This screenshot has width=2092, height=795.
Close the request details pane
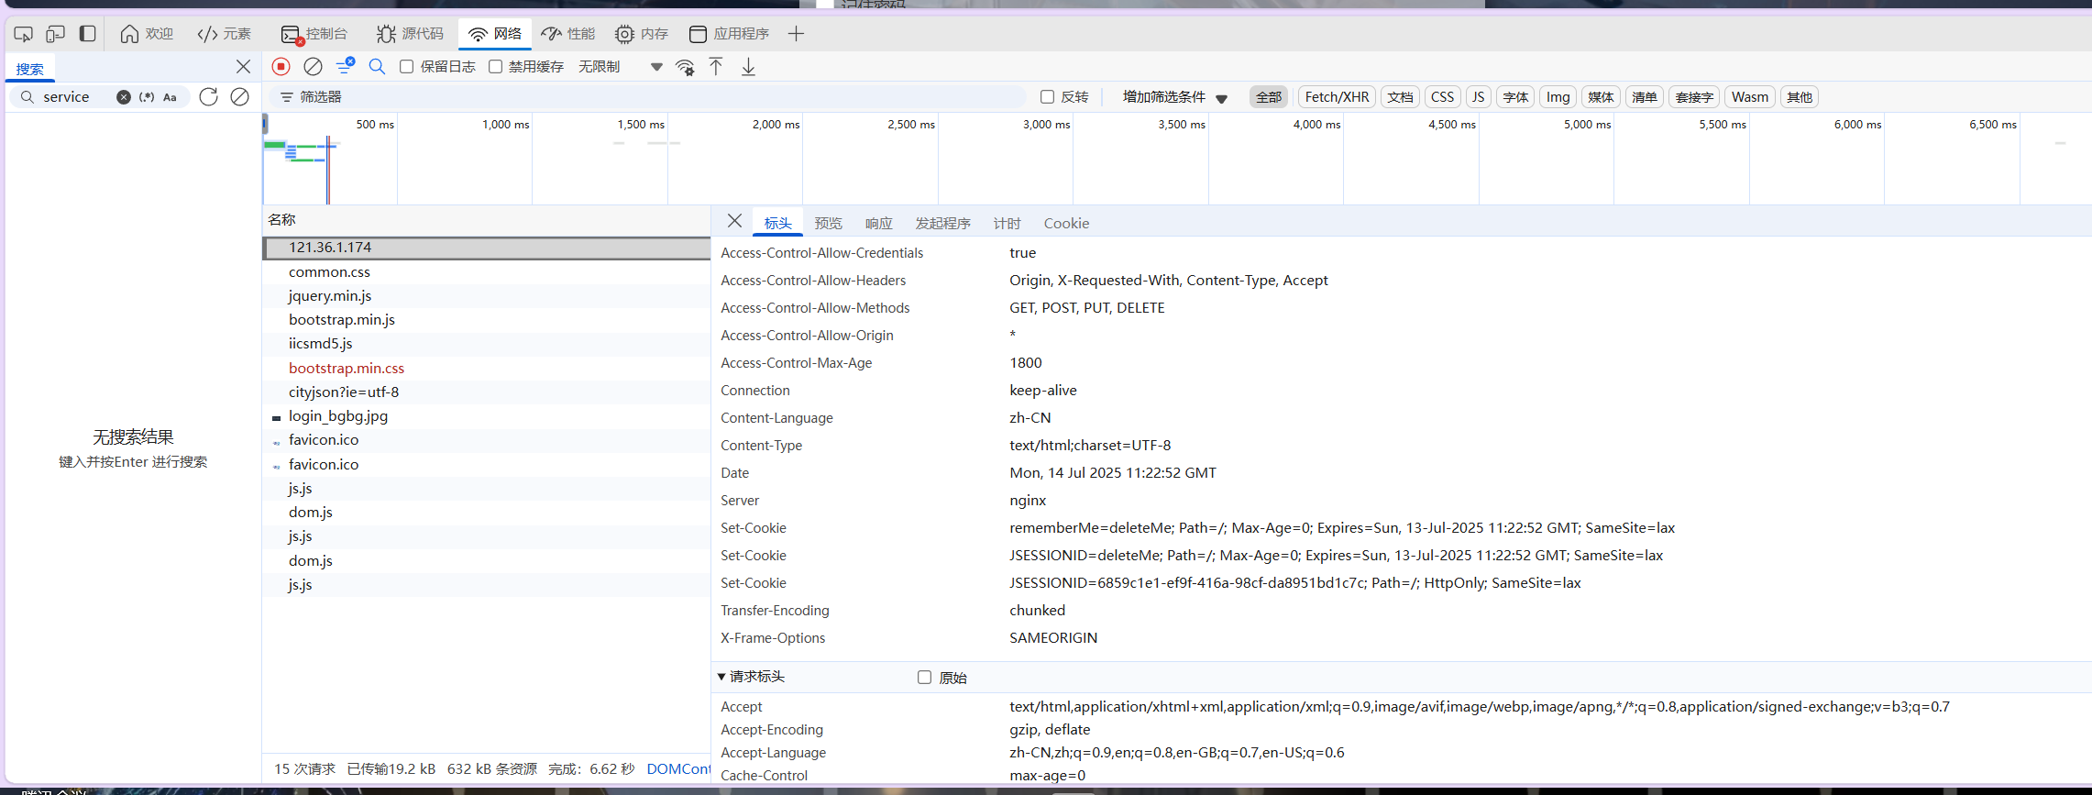tap(734, 221)
